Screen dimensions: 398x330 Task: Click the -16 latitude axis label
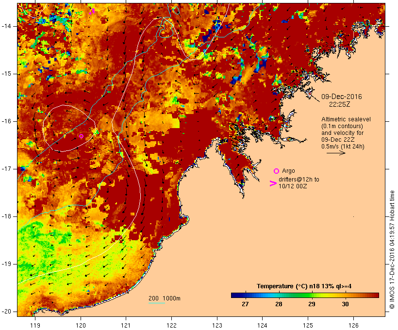(6, 121)
